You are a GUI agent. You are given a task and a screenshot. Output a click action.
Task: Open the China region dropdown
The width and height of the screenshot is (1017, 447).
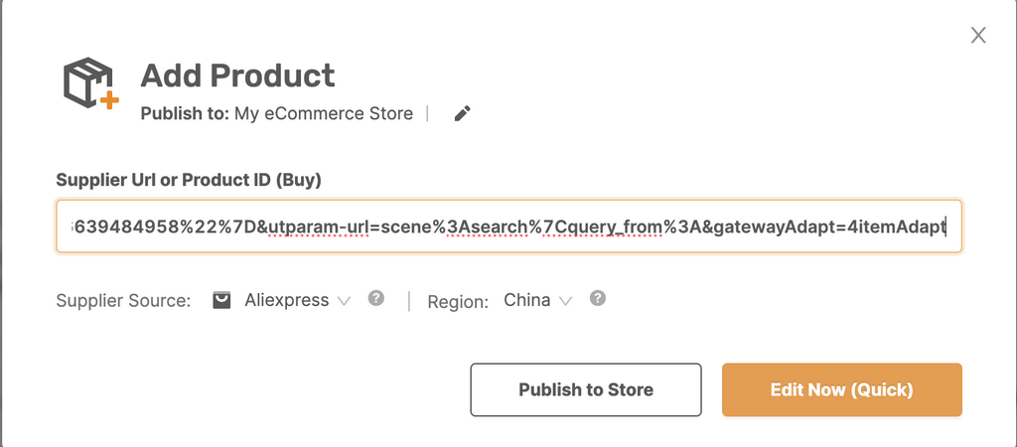[x=538, y=300]
